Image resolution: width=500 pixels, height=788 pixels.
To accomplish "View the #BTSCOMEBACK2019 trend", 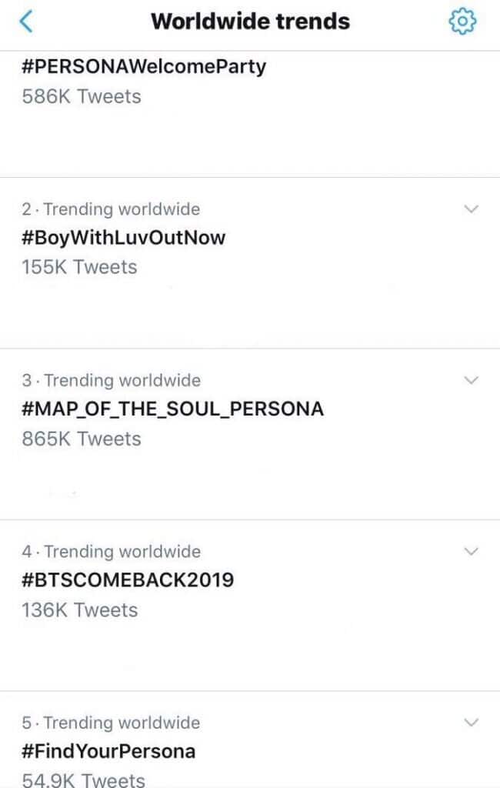I will [x=128, y=579].
